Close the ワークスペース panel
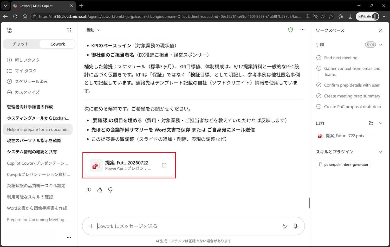 pyautogui.click(x=381, y=30)
